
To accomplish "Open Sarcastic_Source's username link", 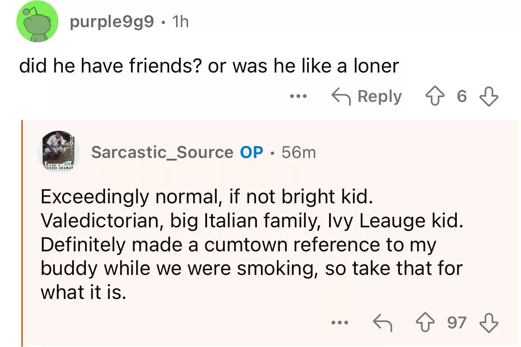I will point(161,153).
